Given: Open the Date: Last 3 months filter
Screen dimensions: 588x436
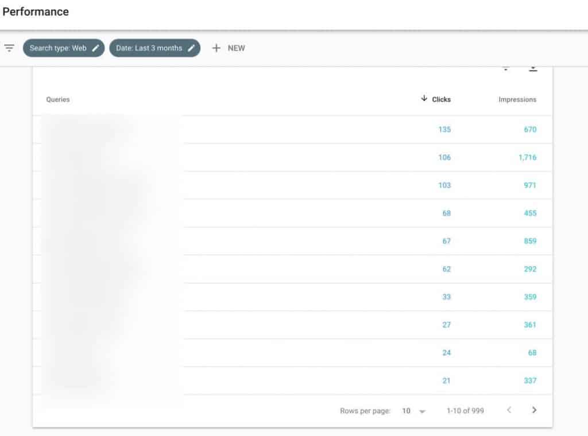Looking at the screenshot, I should coord(154,48).
